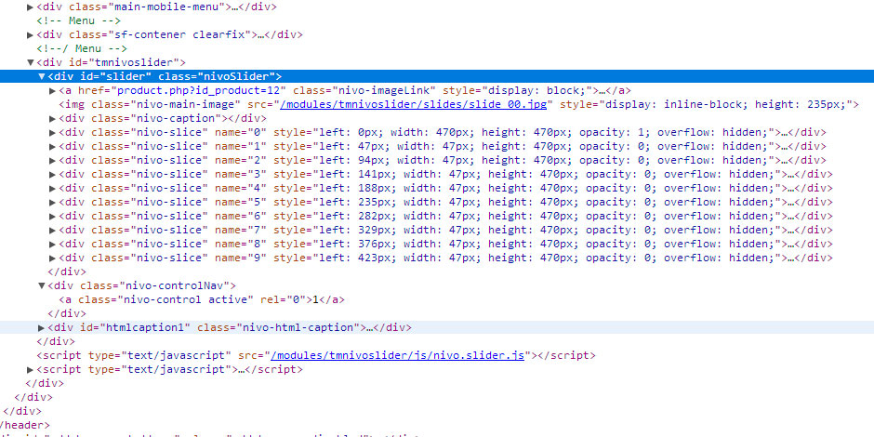
Task: Click the closing tag of nivoSlider div
Action: pyautogui.click(x=67, y=271)
